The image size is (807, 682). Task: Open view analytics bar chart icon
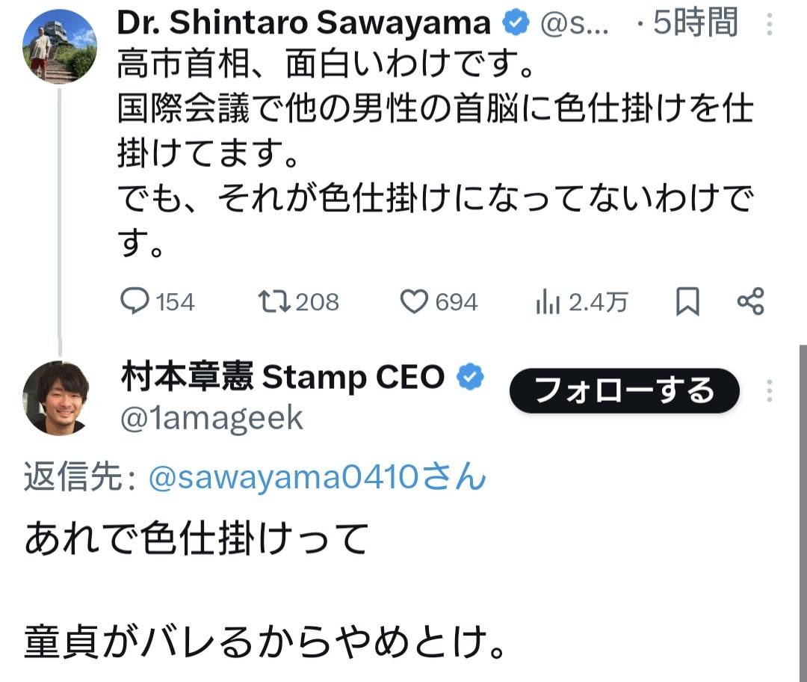548,302
